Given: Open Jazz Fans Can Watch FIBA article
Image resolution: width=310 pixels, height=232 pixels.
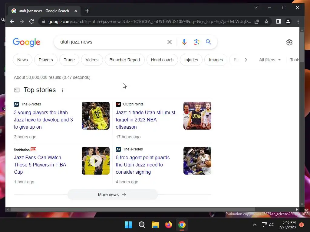Looking at the screenshot, I should (x=40, y=165).
